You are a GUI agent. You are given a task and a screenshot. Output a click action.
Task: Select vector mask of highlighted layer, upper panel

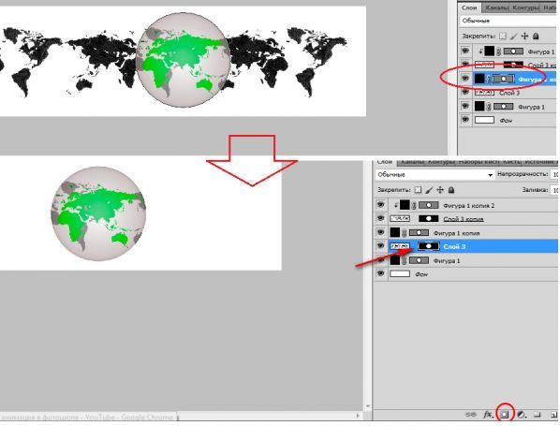[503, 79]
